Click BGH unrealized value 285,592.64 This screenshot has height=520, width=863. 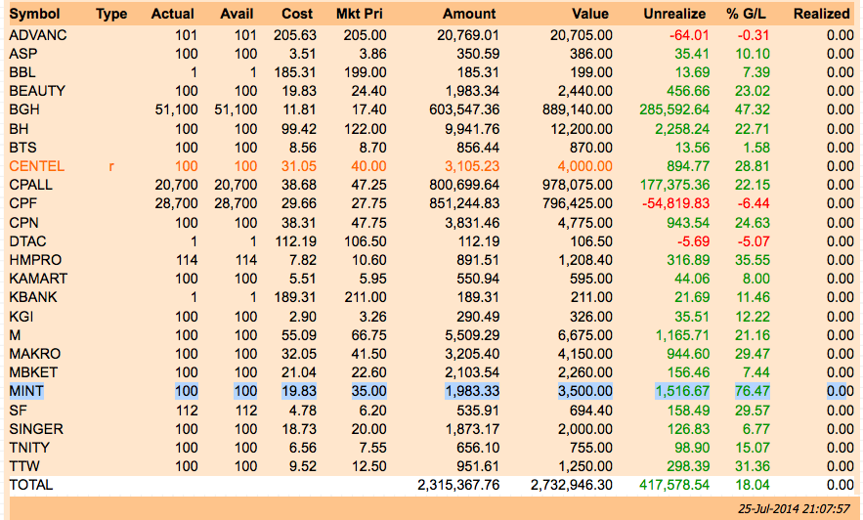click(x=674, y=110)
